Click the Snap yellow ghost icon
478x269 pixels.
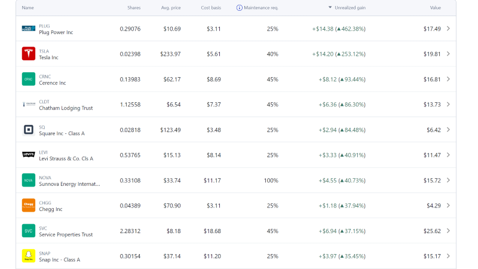coord(29,256)
